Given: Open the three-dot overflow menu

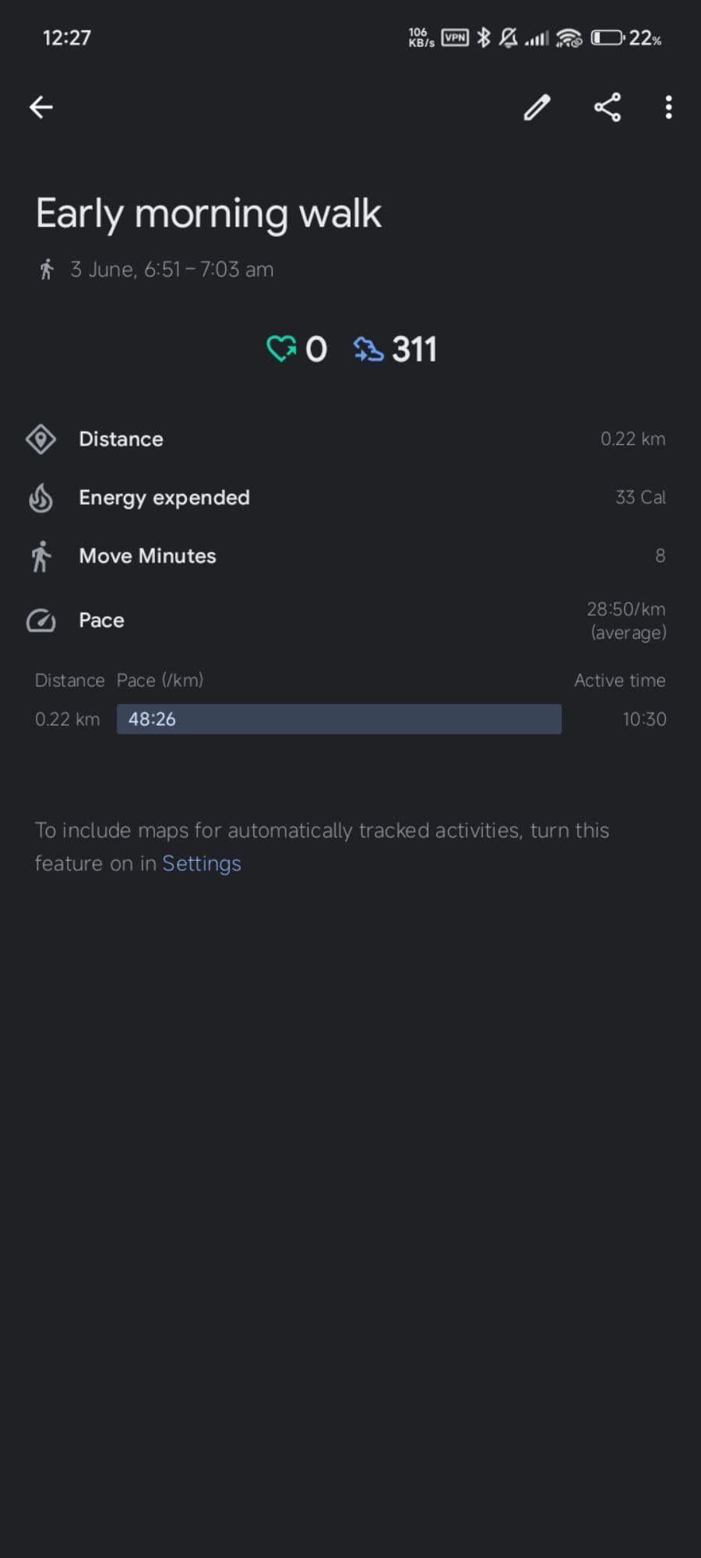Looking at the screenshot, I should [x=668, y=108].
